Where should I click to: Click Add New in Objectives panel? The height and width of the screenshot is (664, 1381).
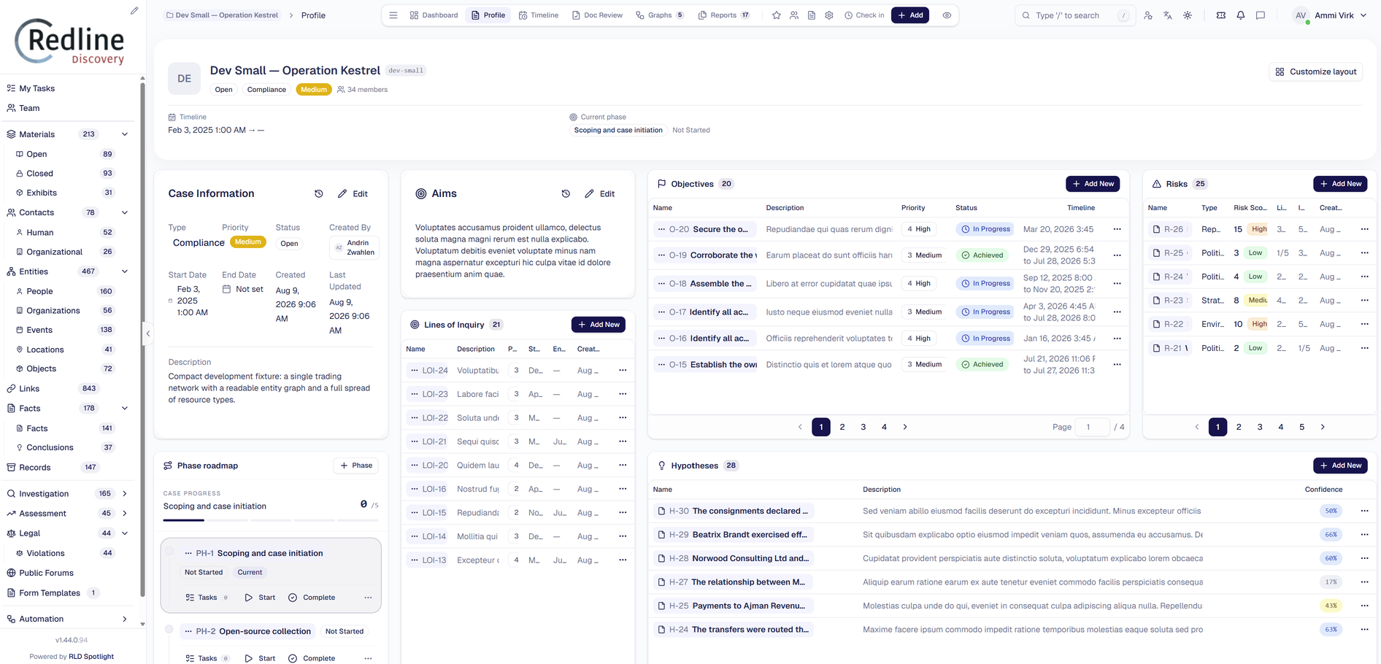coord(1093,184)
